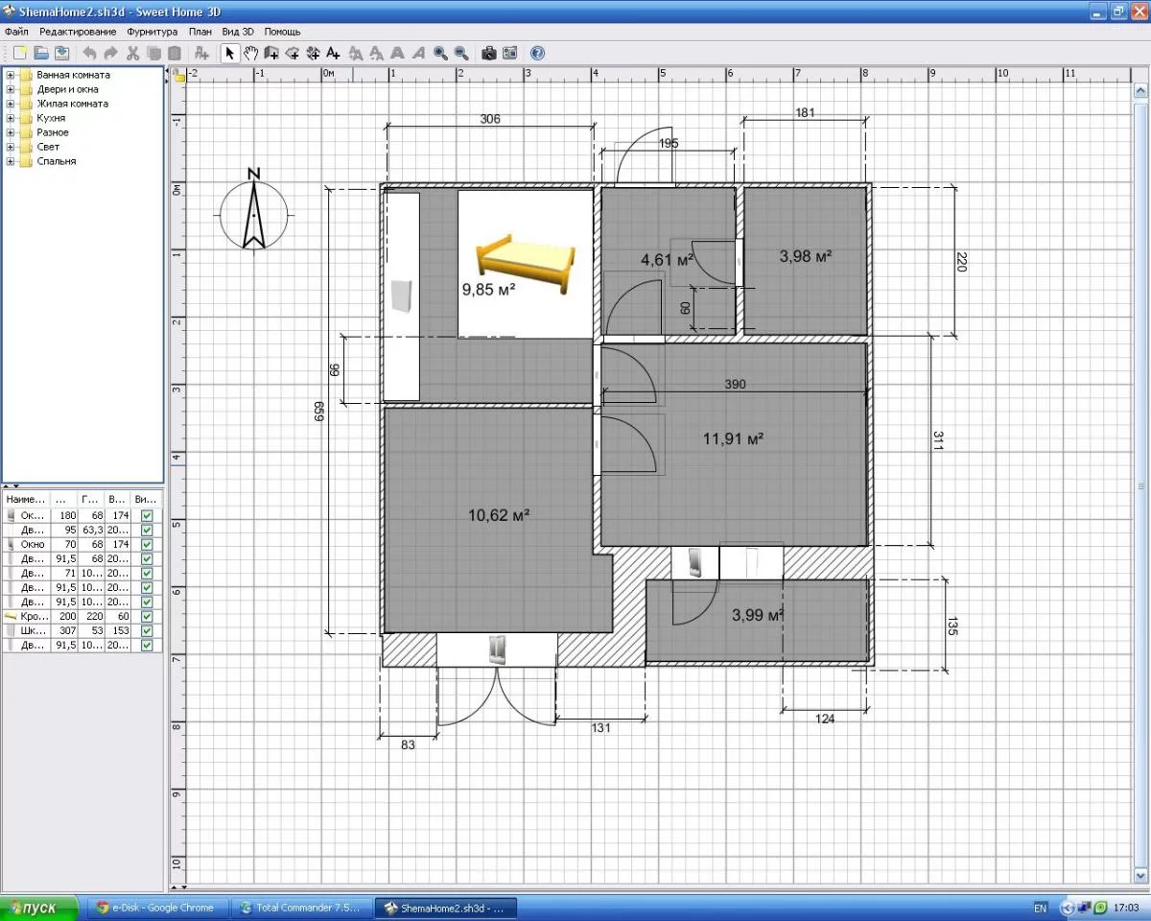Viewport: 1151px width, 921px height.
Task: Expand the Двери и окна catalog folder
Action: [11, 89]
